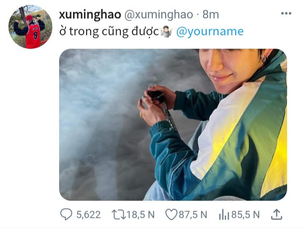Click the tweet text ở trong cũng được

(x=109, y=32)
